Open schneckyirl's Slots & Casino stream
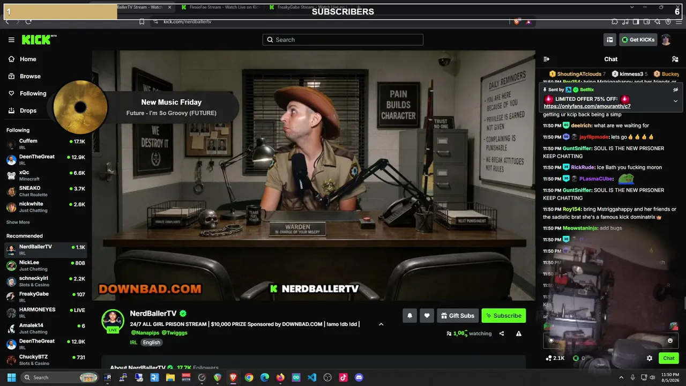This screenshot has width=686, height=386. pos(46,281)
